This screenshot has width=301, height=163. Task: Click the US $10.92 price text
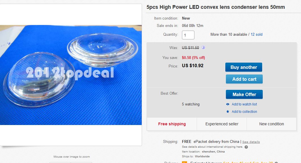[192, 66]
